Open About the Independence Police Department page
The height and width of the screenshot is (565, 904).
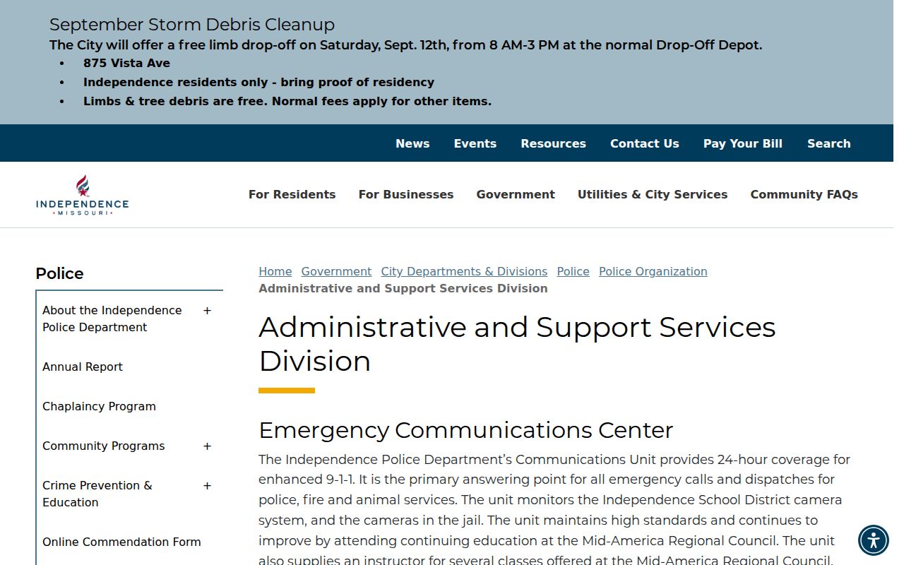(112, 319)
